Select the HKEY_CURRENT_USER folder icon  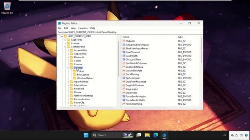(65, 36)
